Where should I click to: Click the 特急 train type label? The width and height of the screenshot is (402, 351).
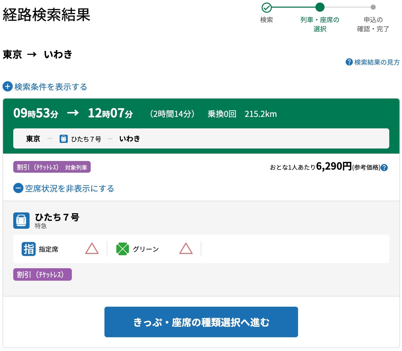click(41, 226)
